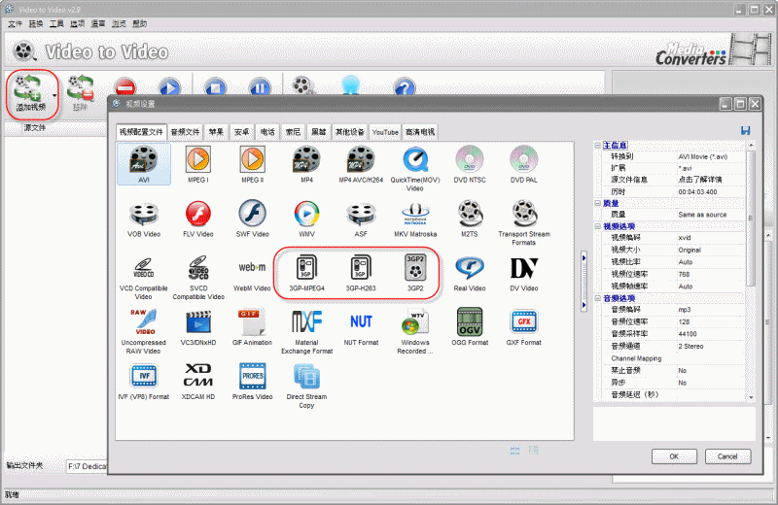The width and height of the screenshot is (778, 505).
Task: Select the plain MP4 profile
Action: [306, 164]
